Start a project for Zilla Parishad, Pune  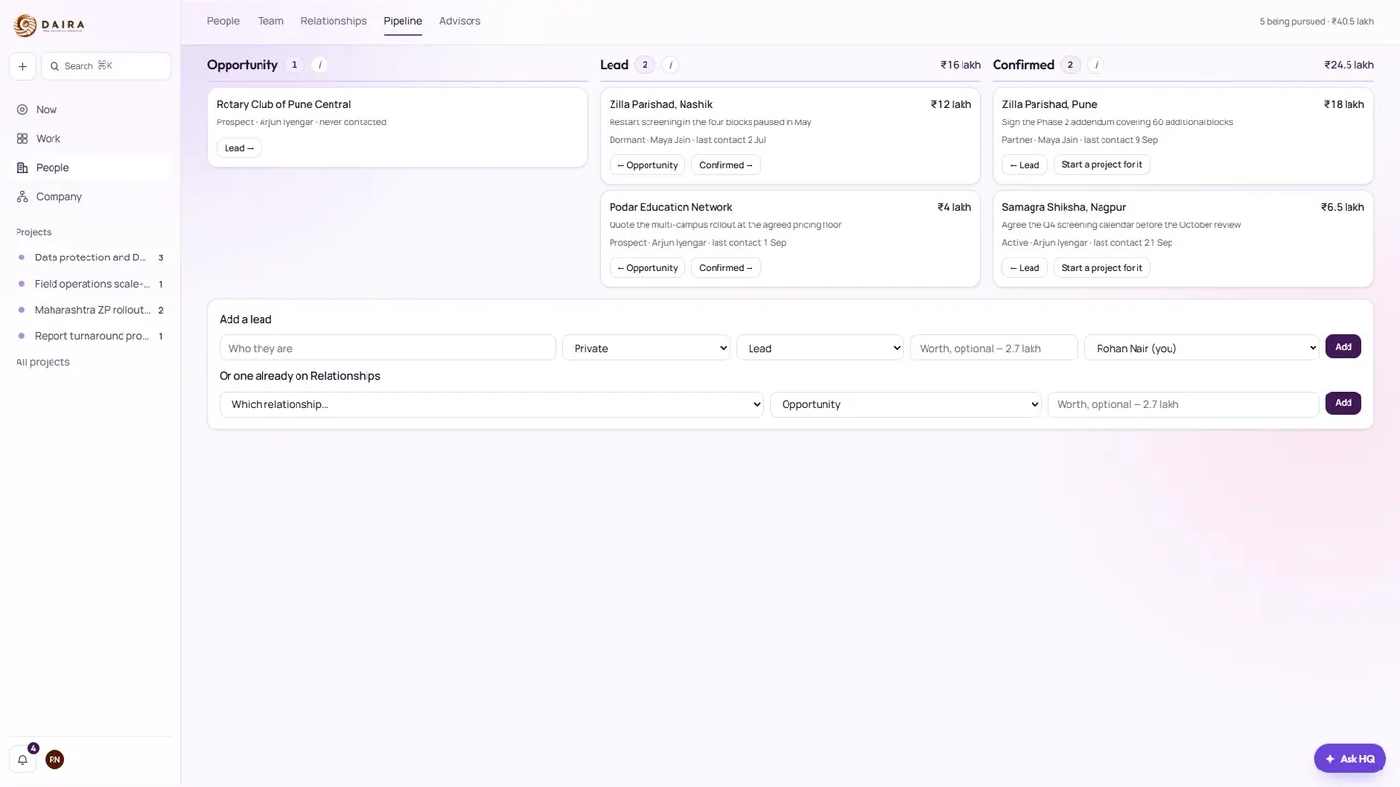[1102, 165]
